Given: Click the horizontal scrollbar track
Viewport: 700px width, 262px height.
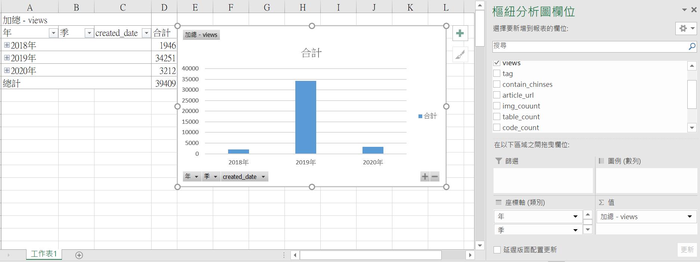Looking at the screenshot, I should [x=454, y=255].
